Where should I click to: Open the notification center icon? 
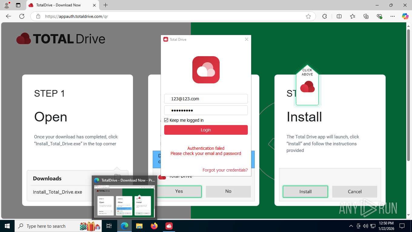(402, 226)
